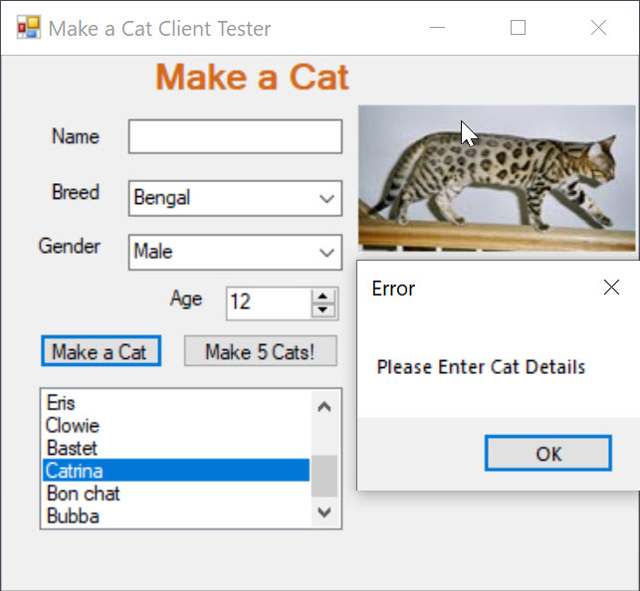Click the app icon in title bar
Image resolution: width=640 pixels, height=591 pixels.
point(29,28)
